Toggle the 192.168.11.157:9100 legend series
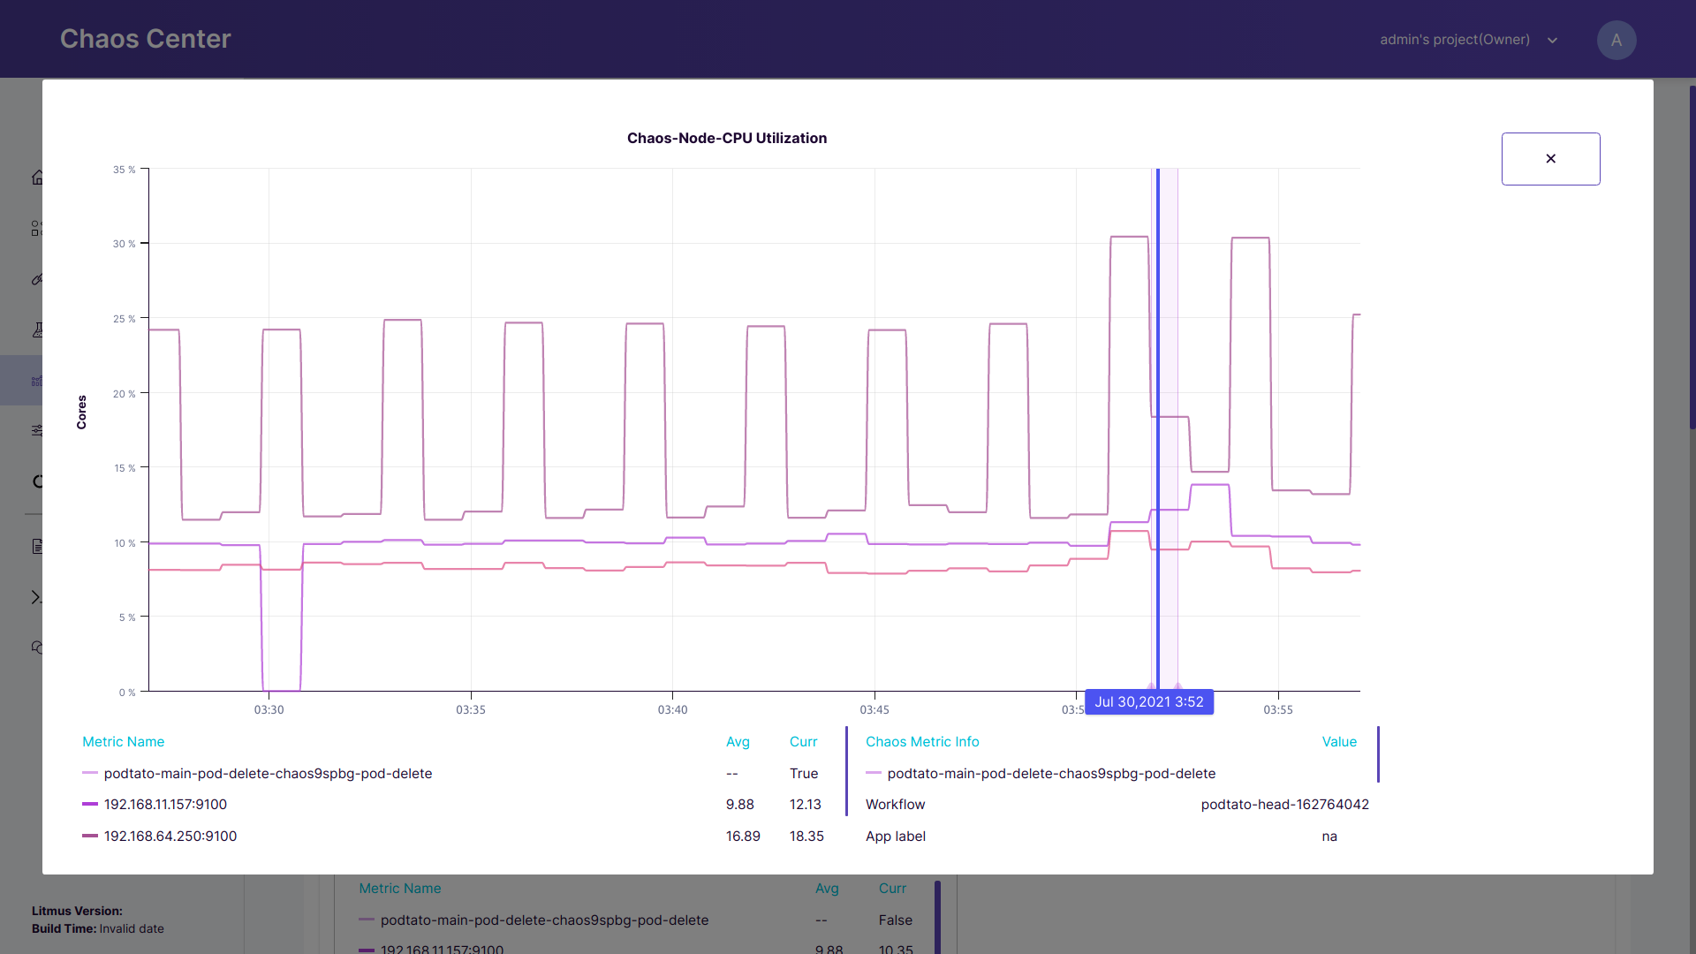This screenshot has width=1696, height=954. pos(165,804)
